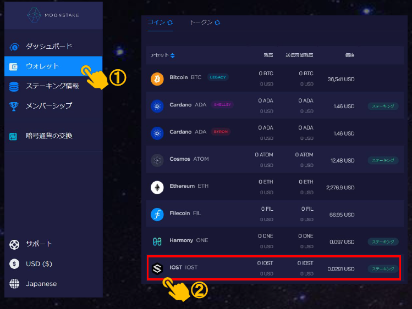This screenshot has width=412, height=309.
Task: Click the 価格 column header
Action: point(349,55)
